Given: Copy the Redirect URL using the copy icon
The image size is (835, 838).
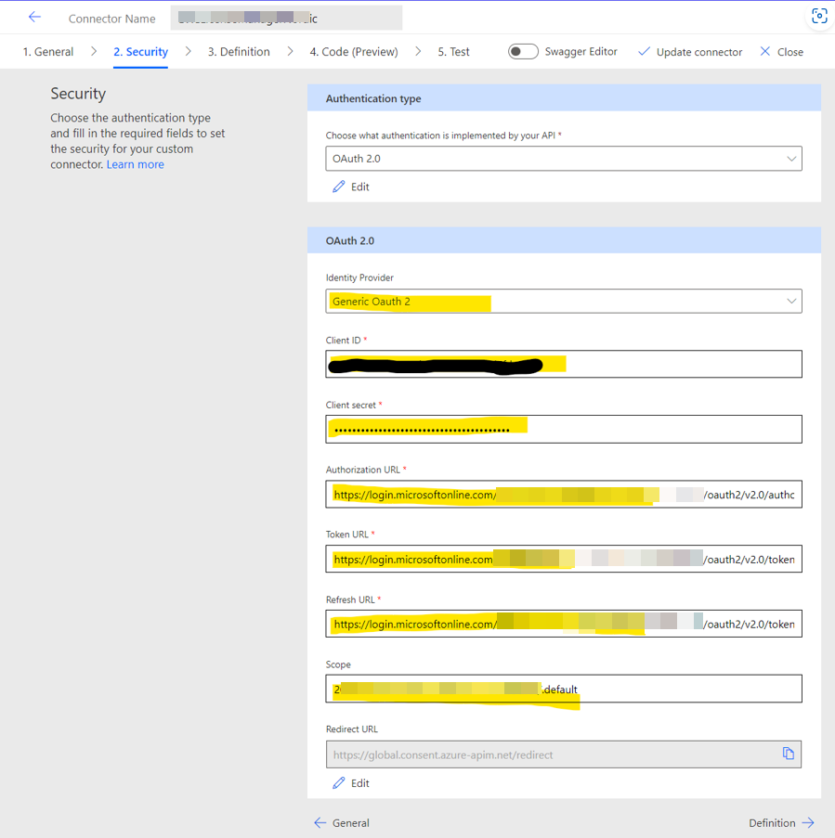Looking at the screenshot, I should pos(789,754).
